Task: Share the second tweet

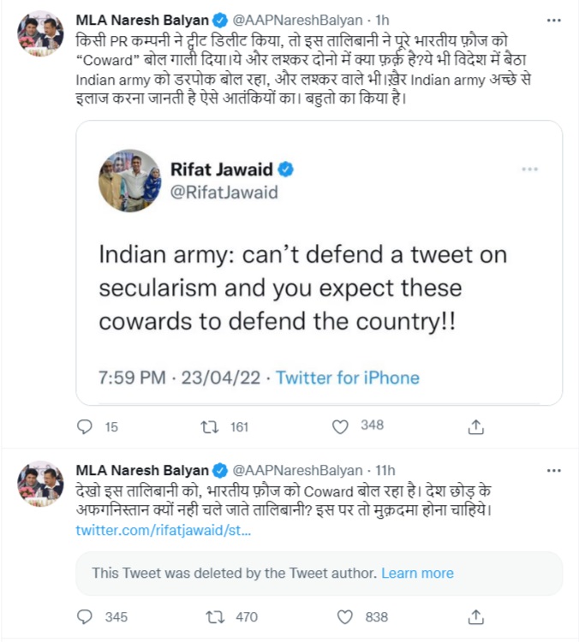Action: tap(477, 617)
